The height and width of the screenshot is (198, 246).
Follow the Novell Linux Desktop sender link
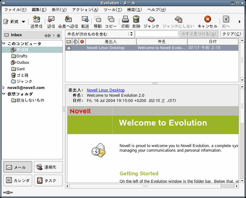point(106,90)
